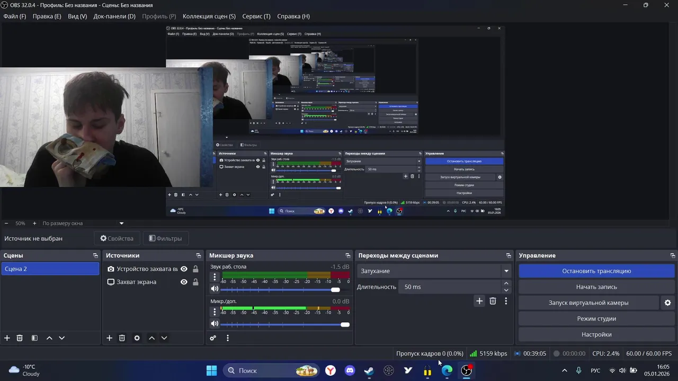Move source up arrow in Sources panel
This screenshot has width=678, height=381.
coord(151,338)
